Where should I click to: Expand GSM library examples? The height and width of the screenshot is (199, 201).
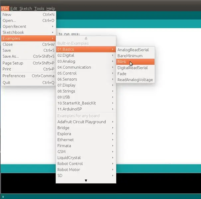click(86, 152)
